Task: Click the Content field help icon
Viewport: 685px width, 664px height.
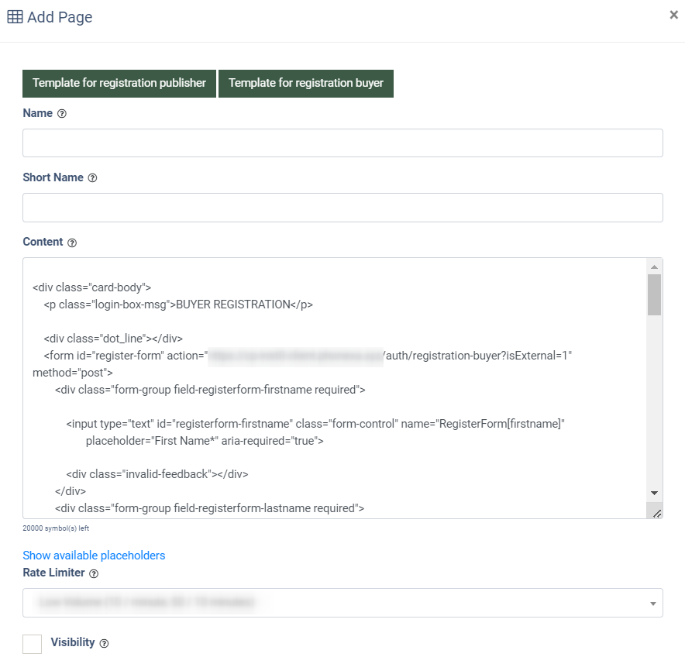Action: click(x=72, y=243)
